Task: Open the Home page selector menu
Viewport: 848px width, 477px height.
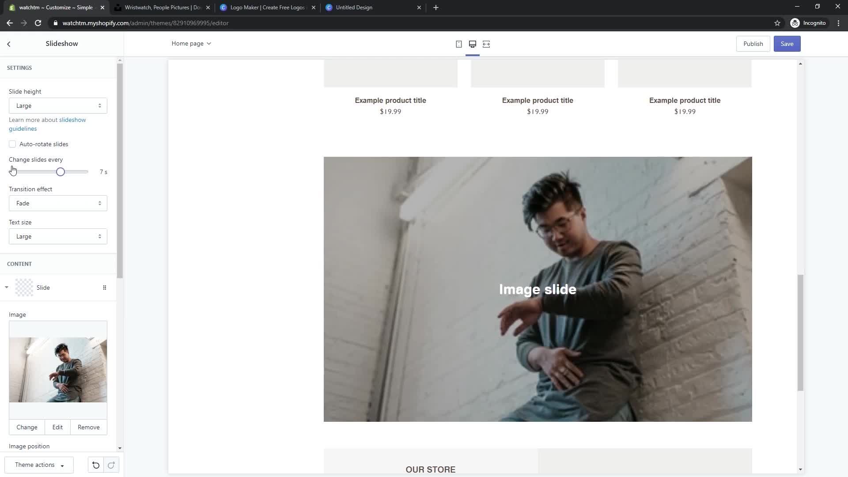Action: (191, 43)
